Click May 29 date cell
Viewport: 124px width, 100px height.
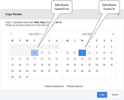point(12,77)
